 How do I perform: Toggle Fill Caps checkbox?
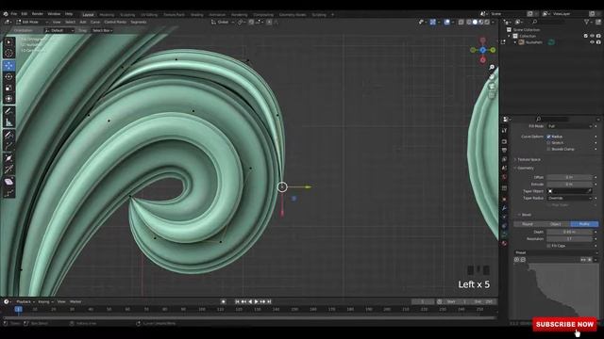point(548,246)
